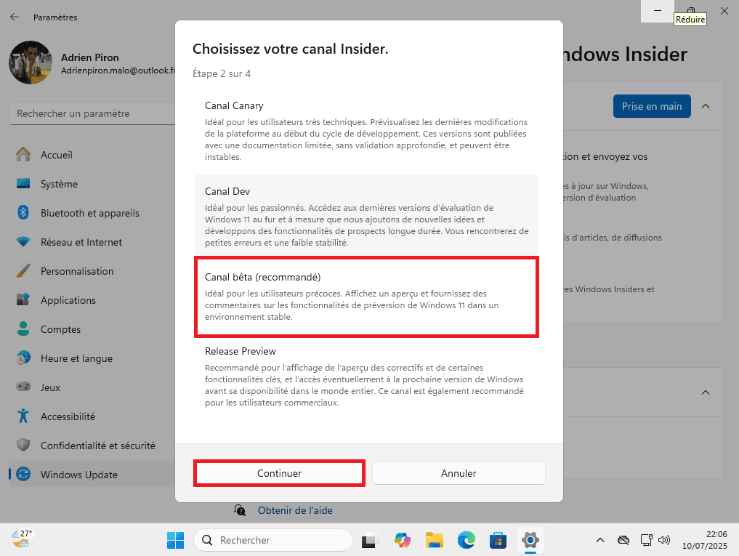Launch Microsoft Edge from the taskbar
This screenshot has width=739, height=556.
tap(466, 540)
